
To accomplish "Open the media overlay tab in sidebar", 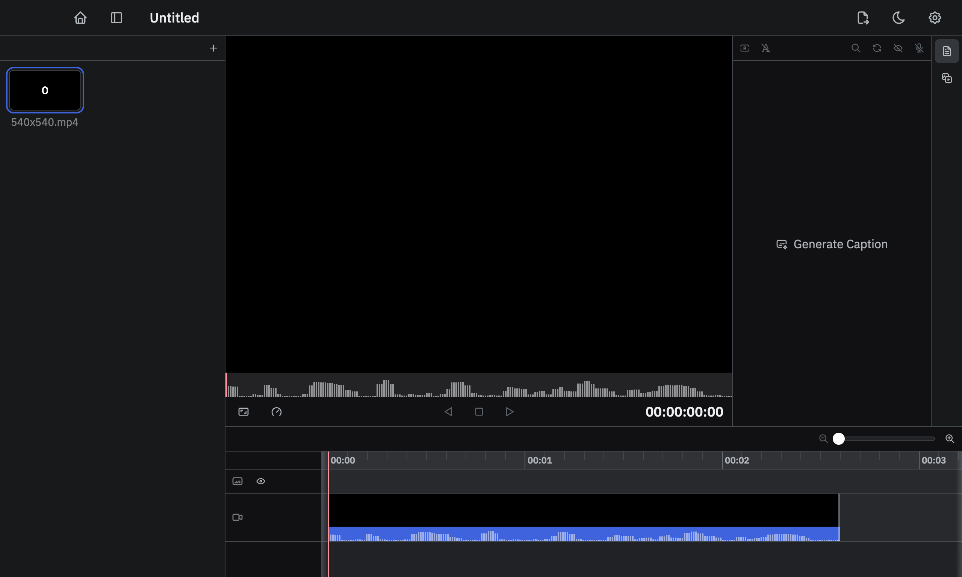I will click(947, 78).
